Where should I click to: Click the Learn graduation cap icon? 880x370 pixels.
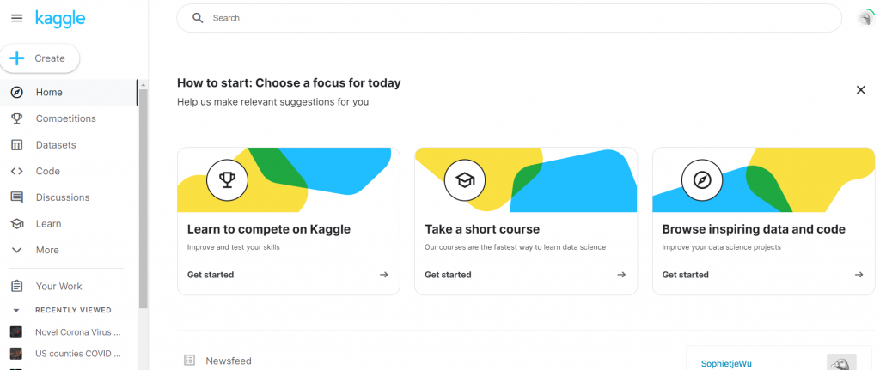[x=16, y=224]
